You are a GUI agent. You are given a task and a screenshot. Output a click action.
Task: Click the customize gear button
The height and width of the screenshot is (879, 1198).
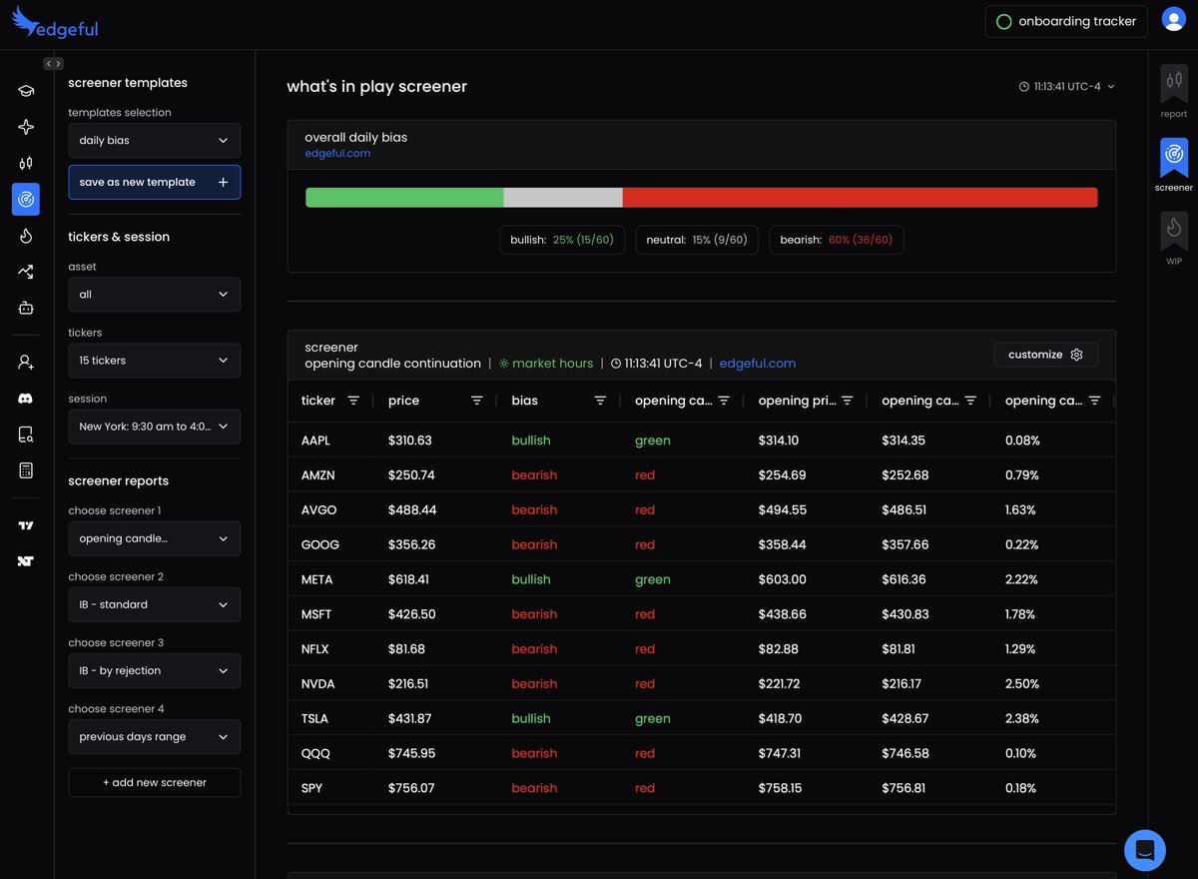[x=1046, y=355]
